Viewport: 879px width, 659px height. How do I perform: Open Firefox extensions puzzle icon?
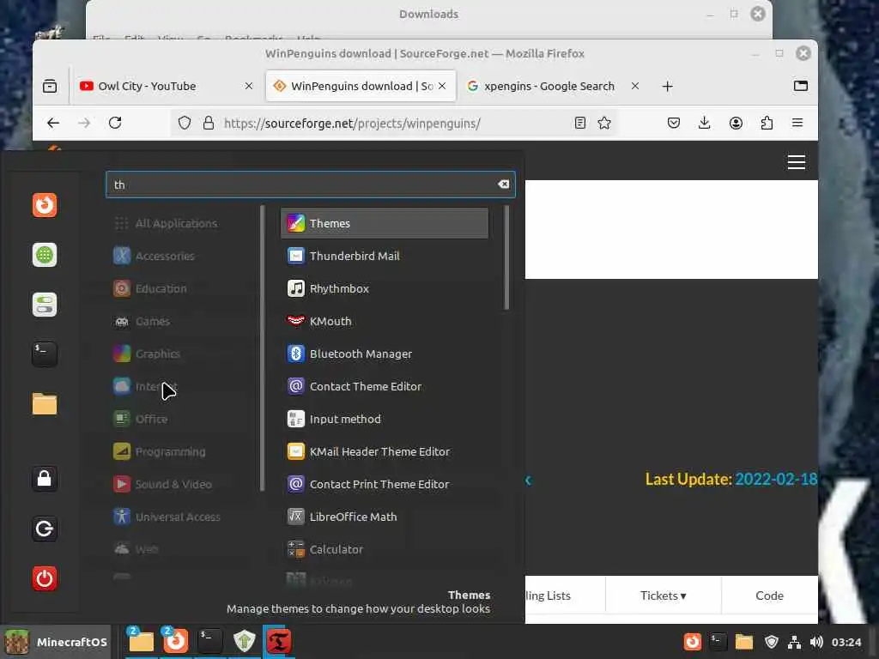click(x=767, y=123)
